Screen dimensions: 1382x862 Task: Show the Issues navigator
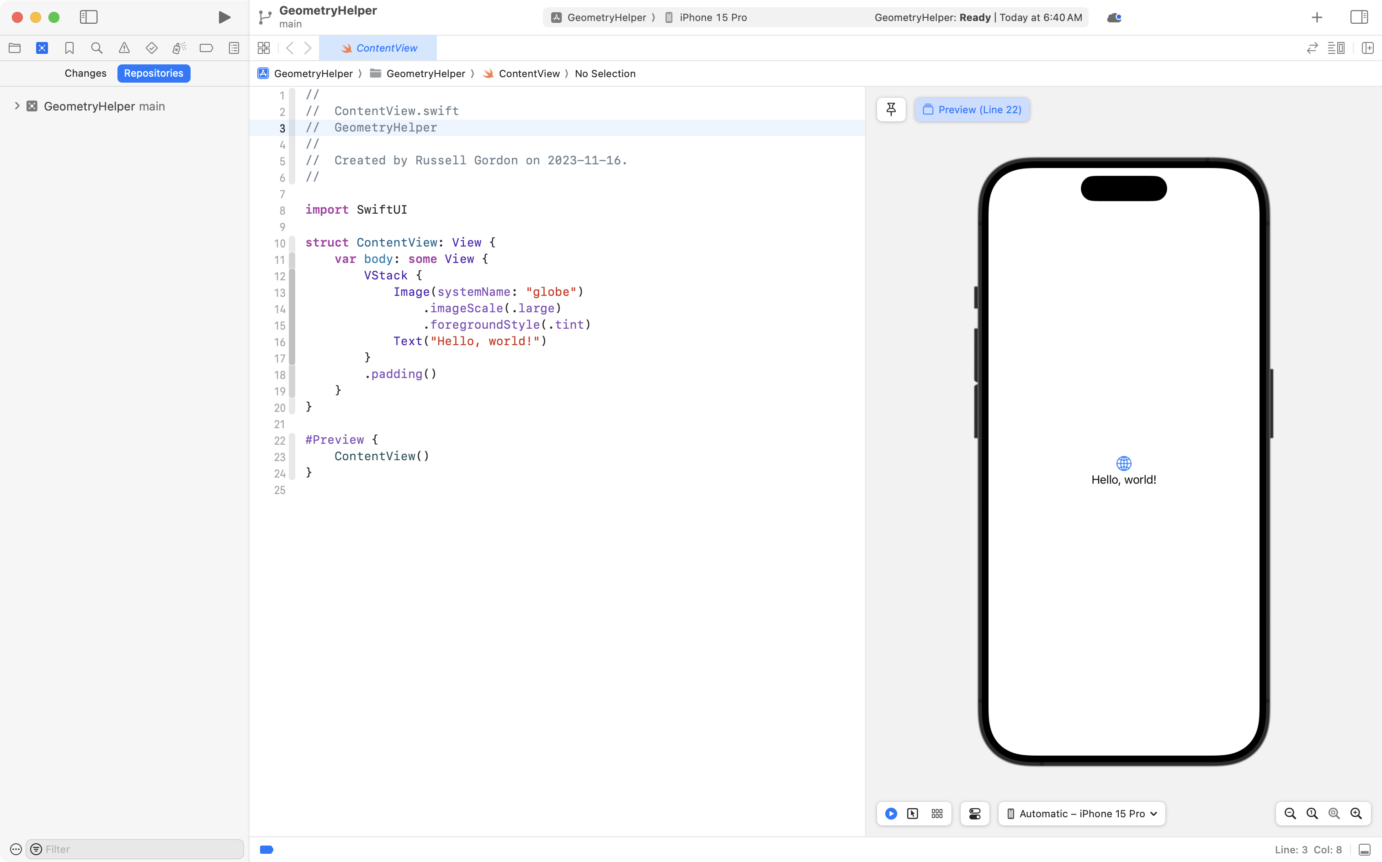click(x=124, y=48)
